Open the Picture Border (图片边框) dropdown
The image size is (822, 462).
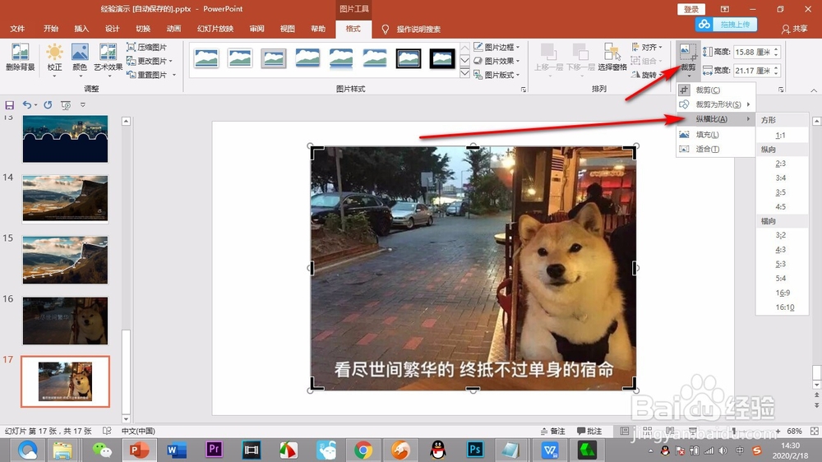[496, 47]
